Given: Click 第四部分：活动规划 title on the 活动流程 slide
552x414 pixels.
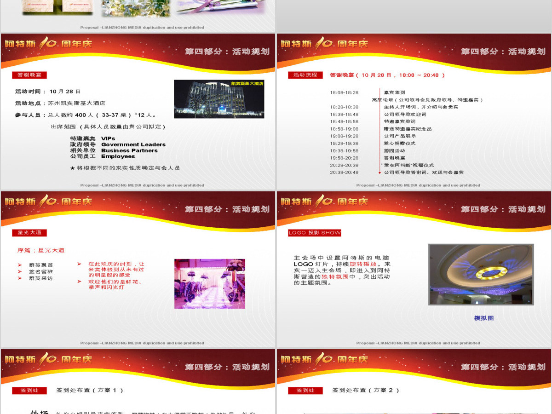Looking at the screenshot, I should [503, 52].
